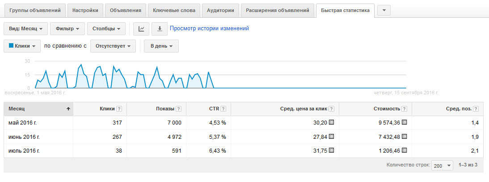Switch to Объявления tab

click(126, 10)
